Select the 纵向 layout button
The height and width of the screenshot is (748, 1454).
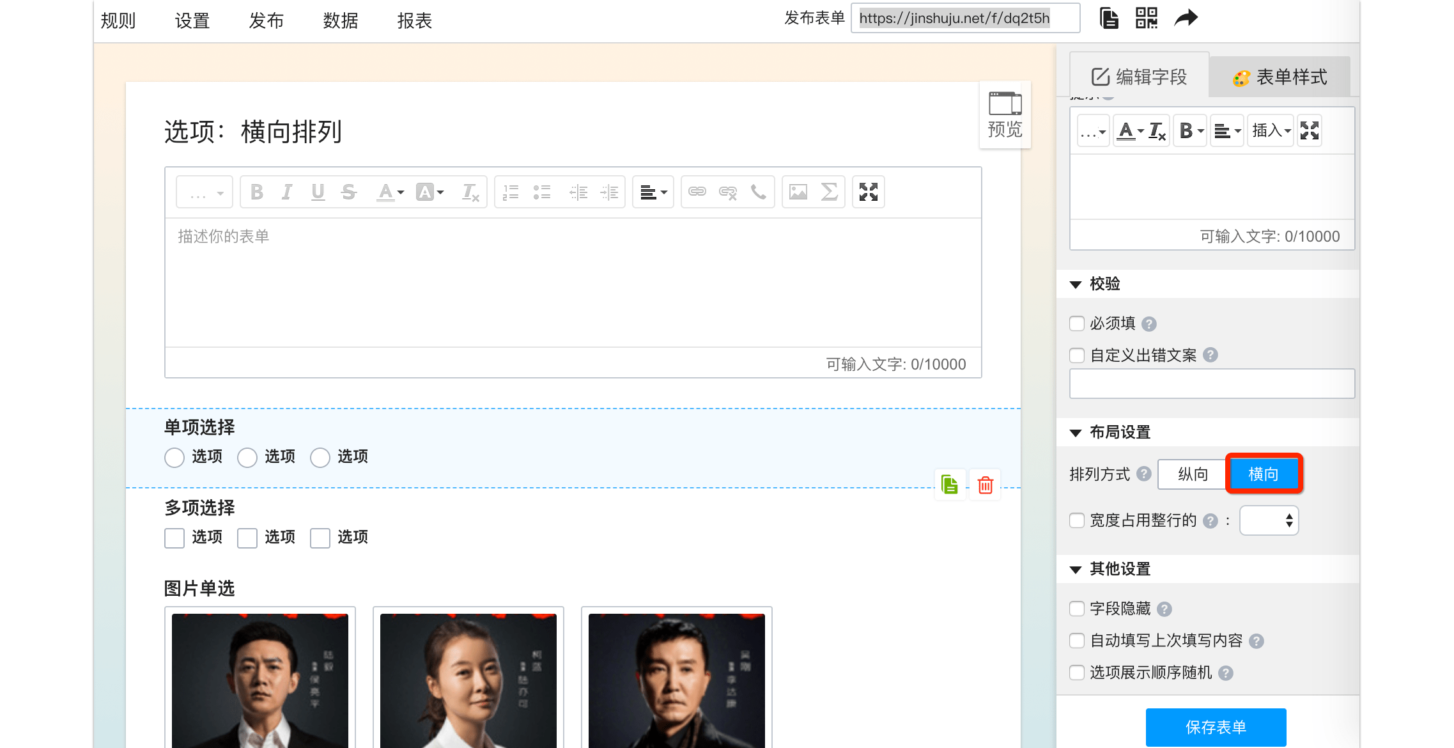point(1193,474)
